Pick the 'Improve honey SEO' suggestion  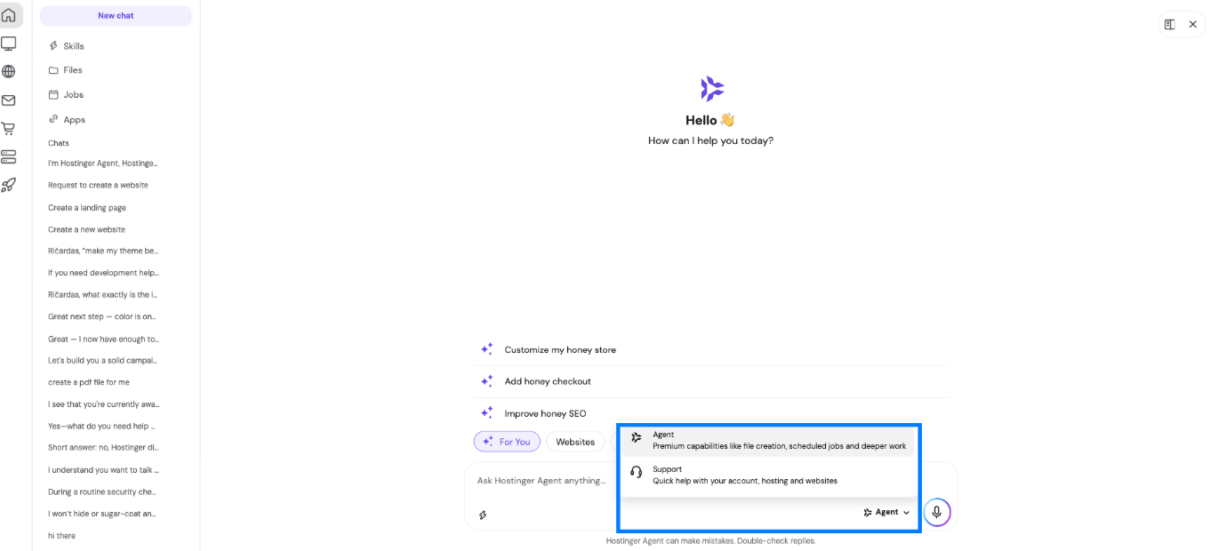coord(710,413)
